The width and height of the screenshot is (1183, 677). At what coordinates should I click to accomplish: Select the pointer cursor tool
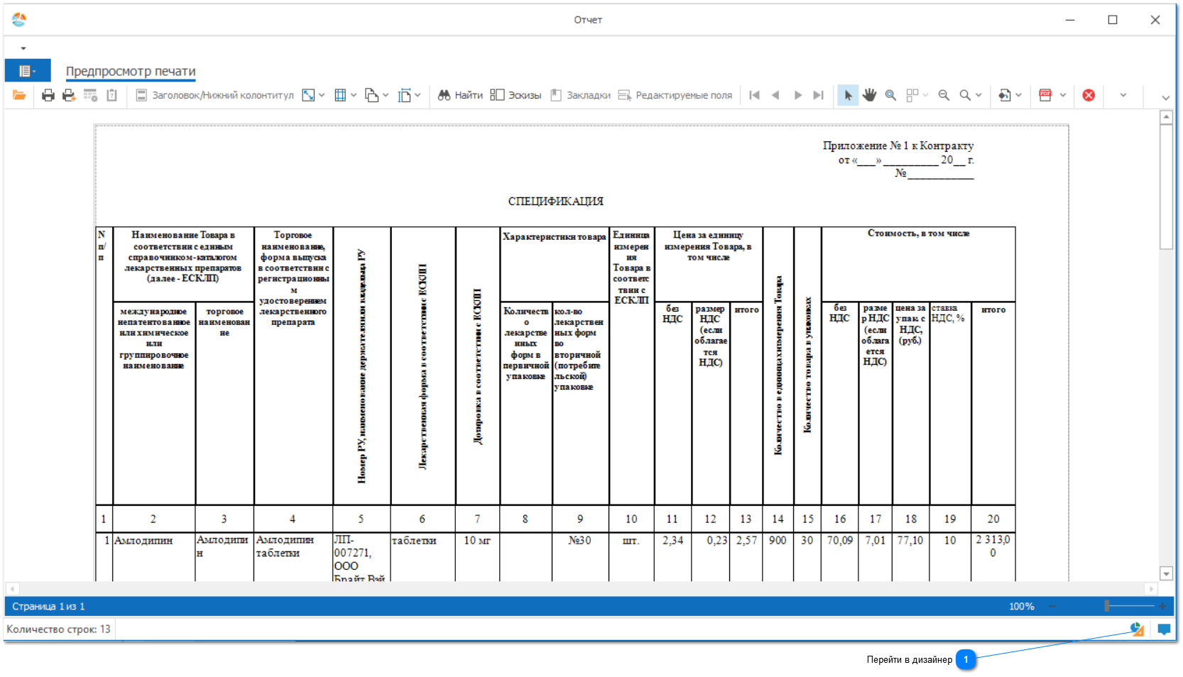pos(848,95)
